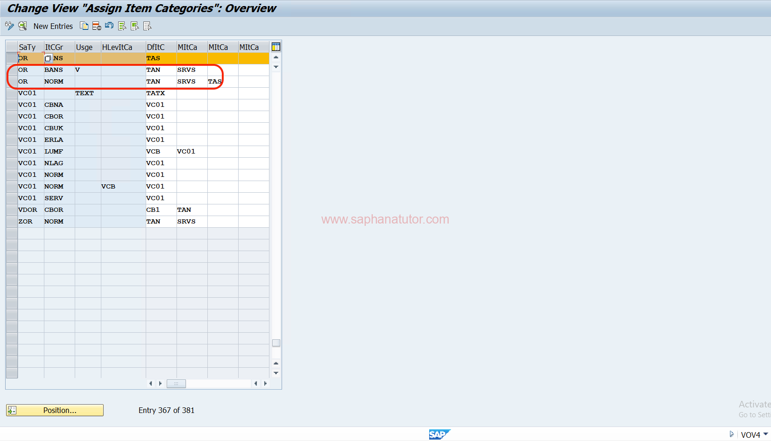
Task: Click TEXT usage cell in VC01 row
Action: pos(88,93)
